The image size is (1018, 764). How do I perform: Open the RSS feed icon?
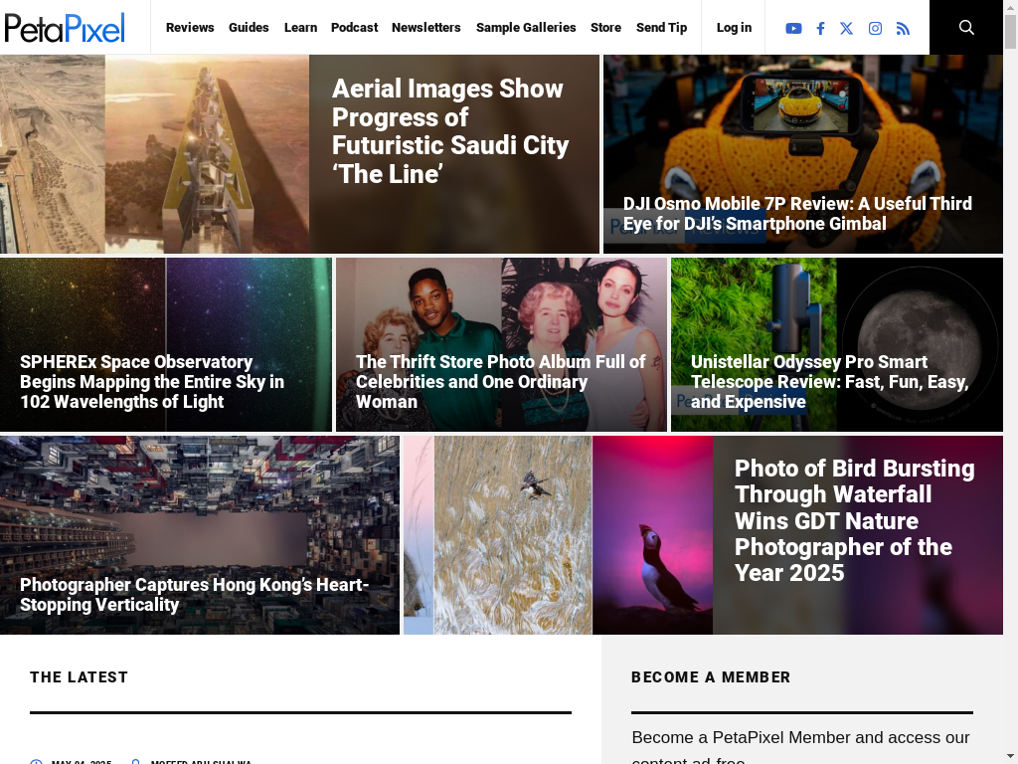[x=903, y=28]
